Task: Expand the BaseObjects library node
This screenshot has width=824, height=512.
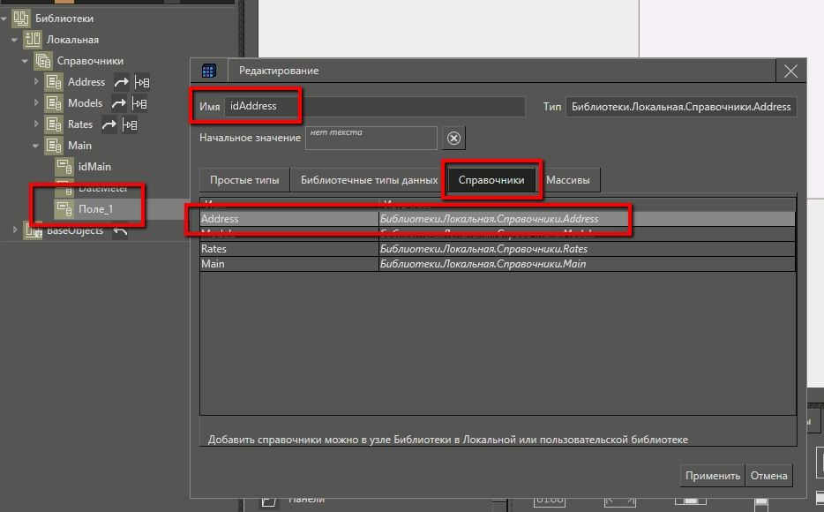Action: pyautogui.click(x=15, y=230)
